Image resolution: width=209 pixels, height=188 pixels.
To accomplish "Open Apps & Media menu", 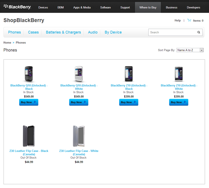I will click(82, 7).
